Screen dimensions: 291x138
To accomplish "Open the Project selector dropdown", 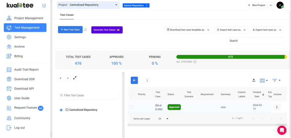I will pos(88,5).
